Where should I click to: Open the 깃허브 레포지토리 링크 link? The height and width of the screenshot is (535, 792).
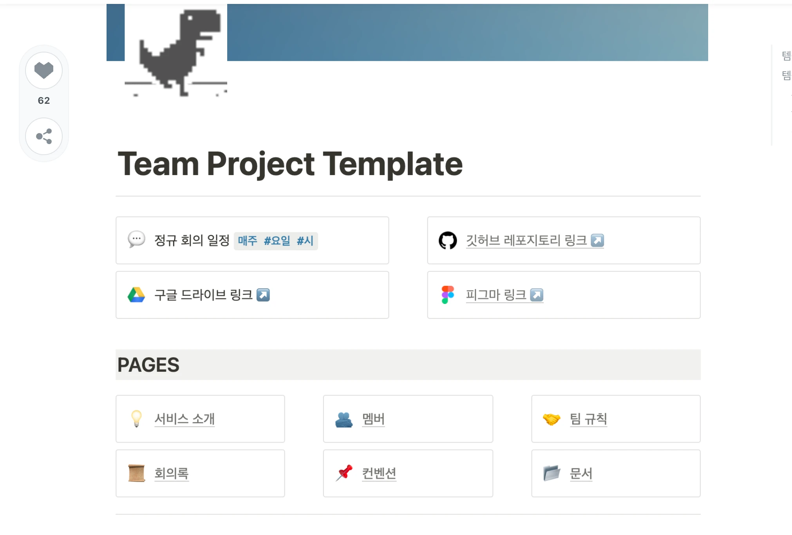click(535, 240)
